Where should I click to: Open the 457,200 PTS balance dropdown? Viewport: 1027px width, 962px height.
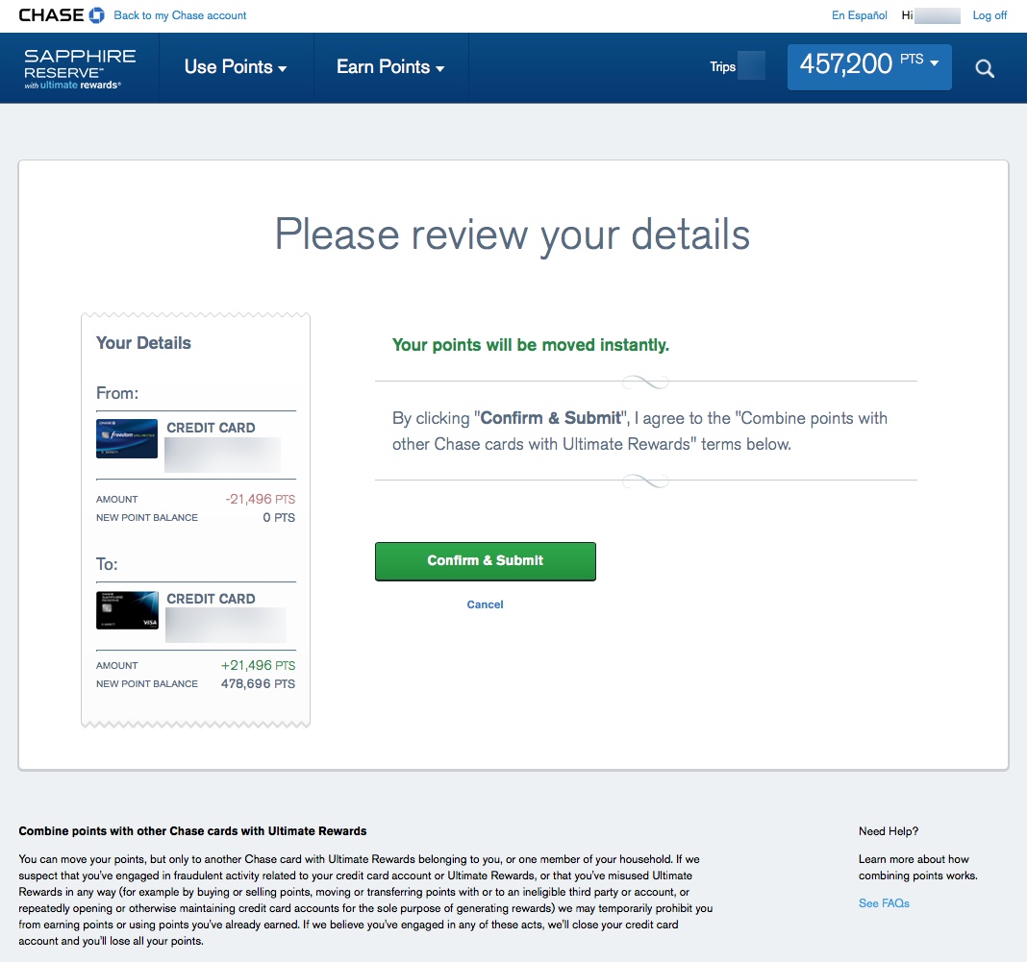(869, 66)
